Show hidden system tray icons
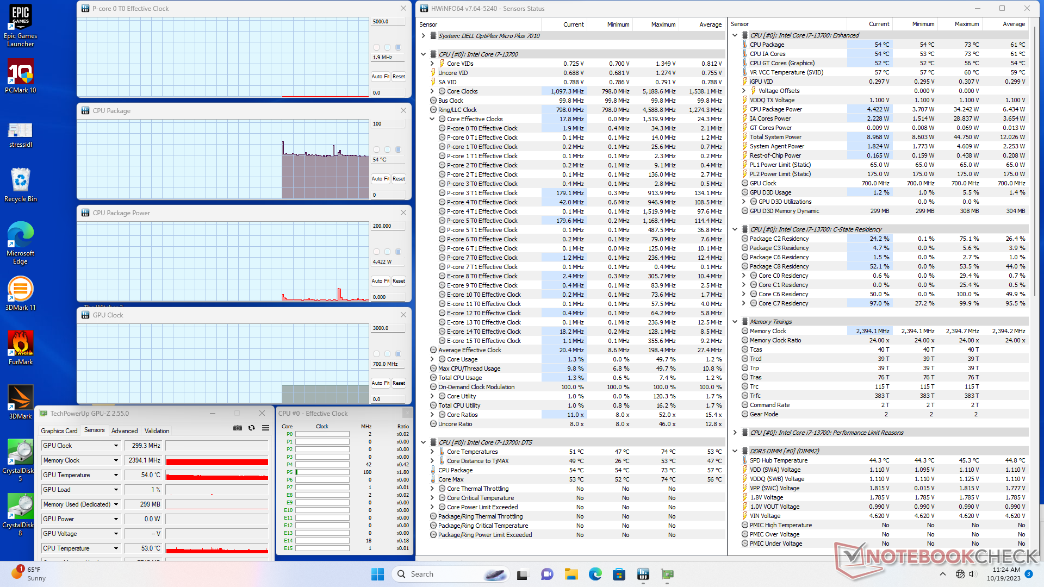1044x587 pixels. point(942,574)
